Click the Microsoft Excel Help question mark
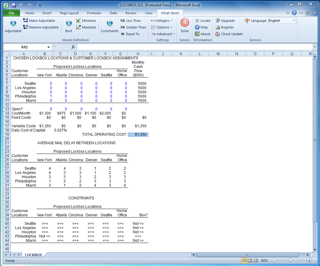Screen dimensions: 320x266 point(294,13)
